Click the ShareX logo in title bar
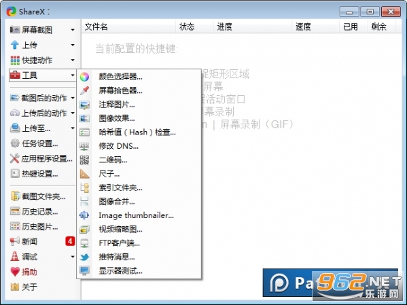This screenshot has height=305, width=407. click(x=12, y=12)
